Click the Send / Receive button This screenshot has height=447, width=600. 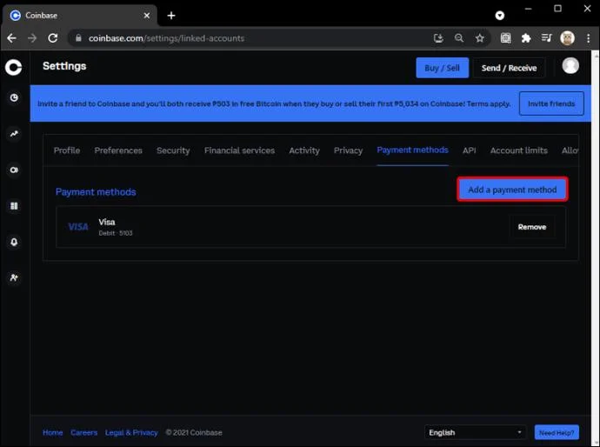click(509, 68)
